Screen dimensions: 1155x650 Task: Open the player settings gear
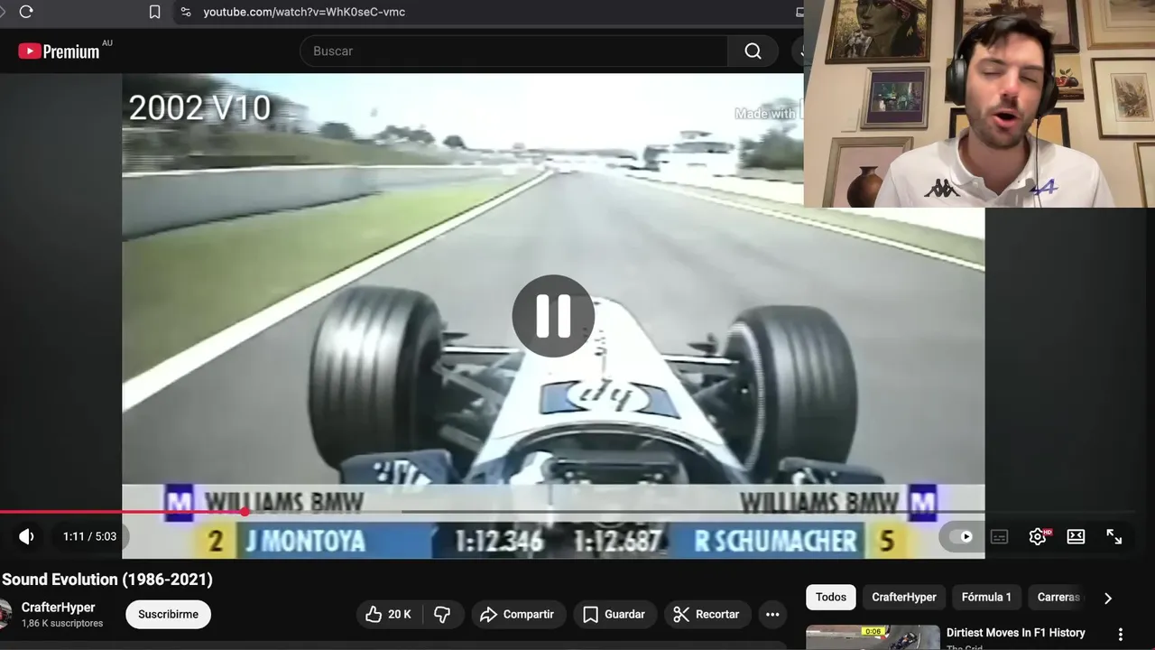1038,536
